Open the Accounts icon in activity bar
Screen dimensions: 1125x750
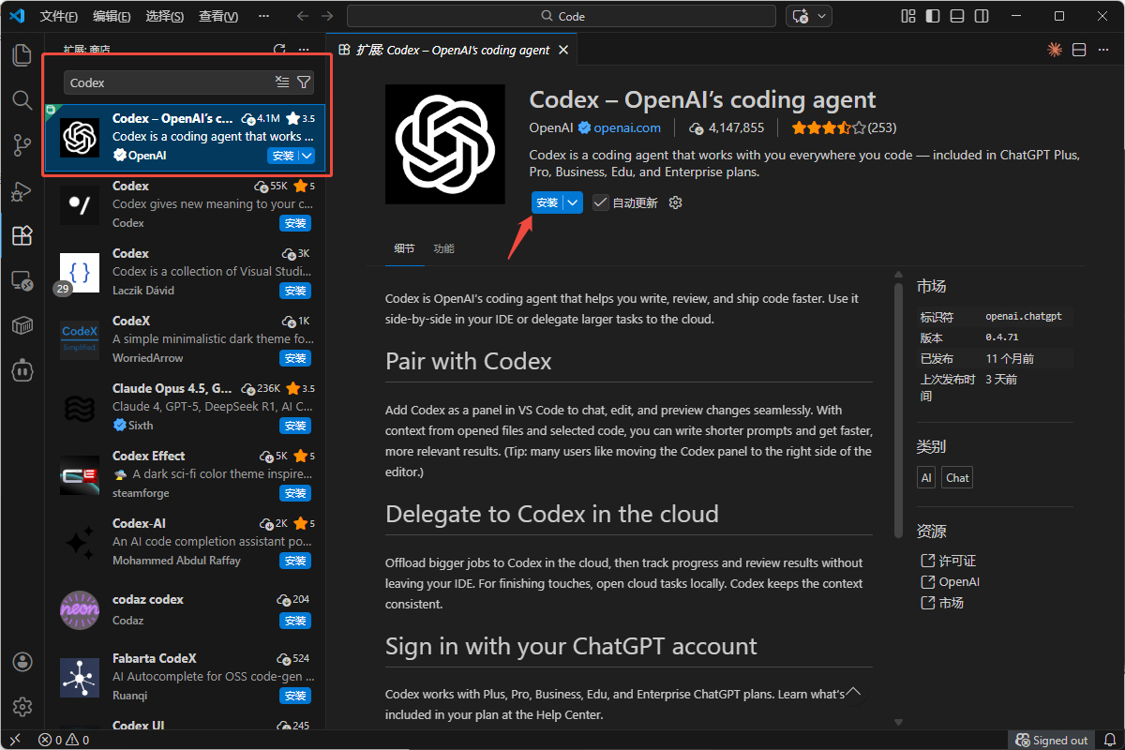(22, 662)
